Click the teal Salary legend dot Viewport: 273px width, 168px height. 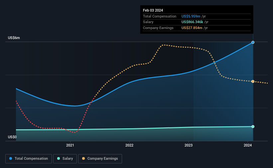(59, 158)
